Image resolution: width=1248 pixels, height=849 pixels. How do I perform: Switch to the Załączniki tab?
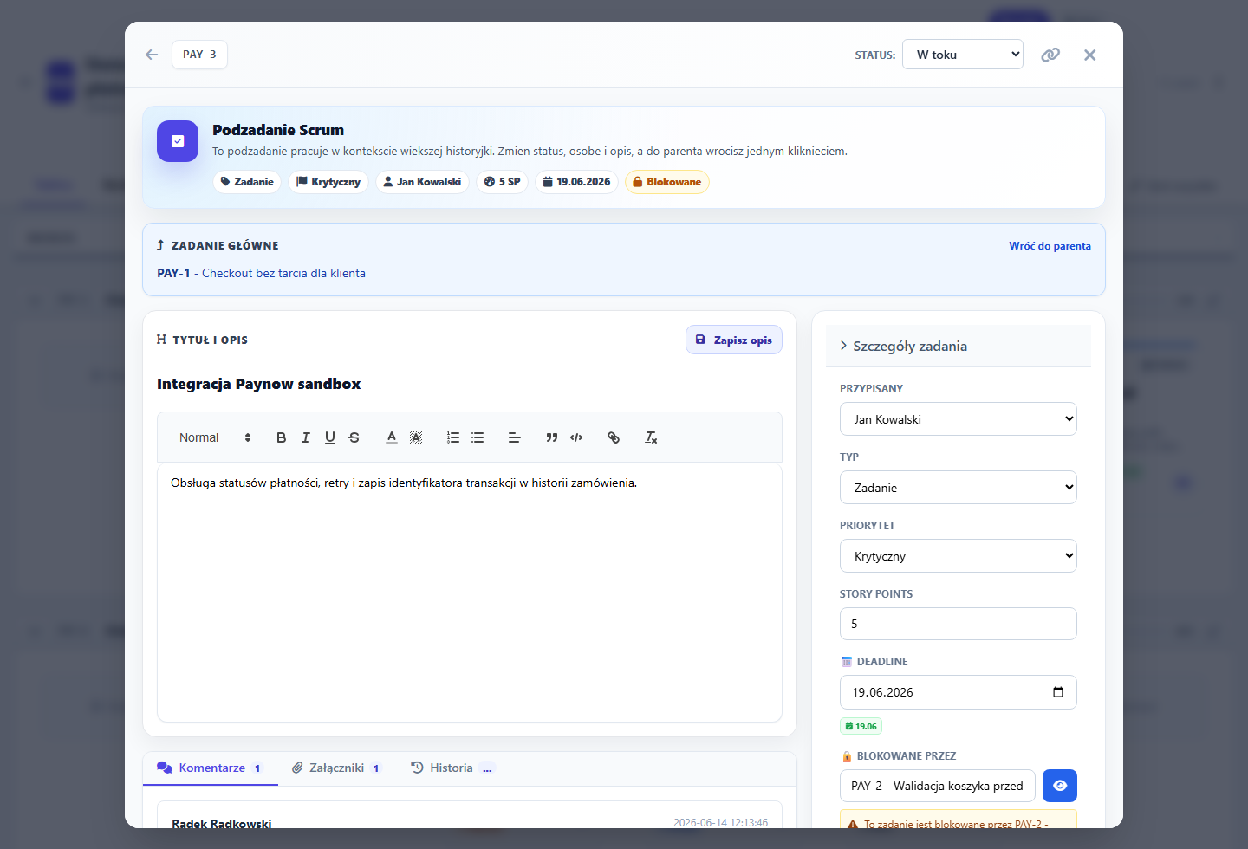(x=336, y=768)
